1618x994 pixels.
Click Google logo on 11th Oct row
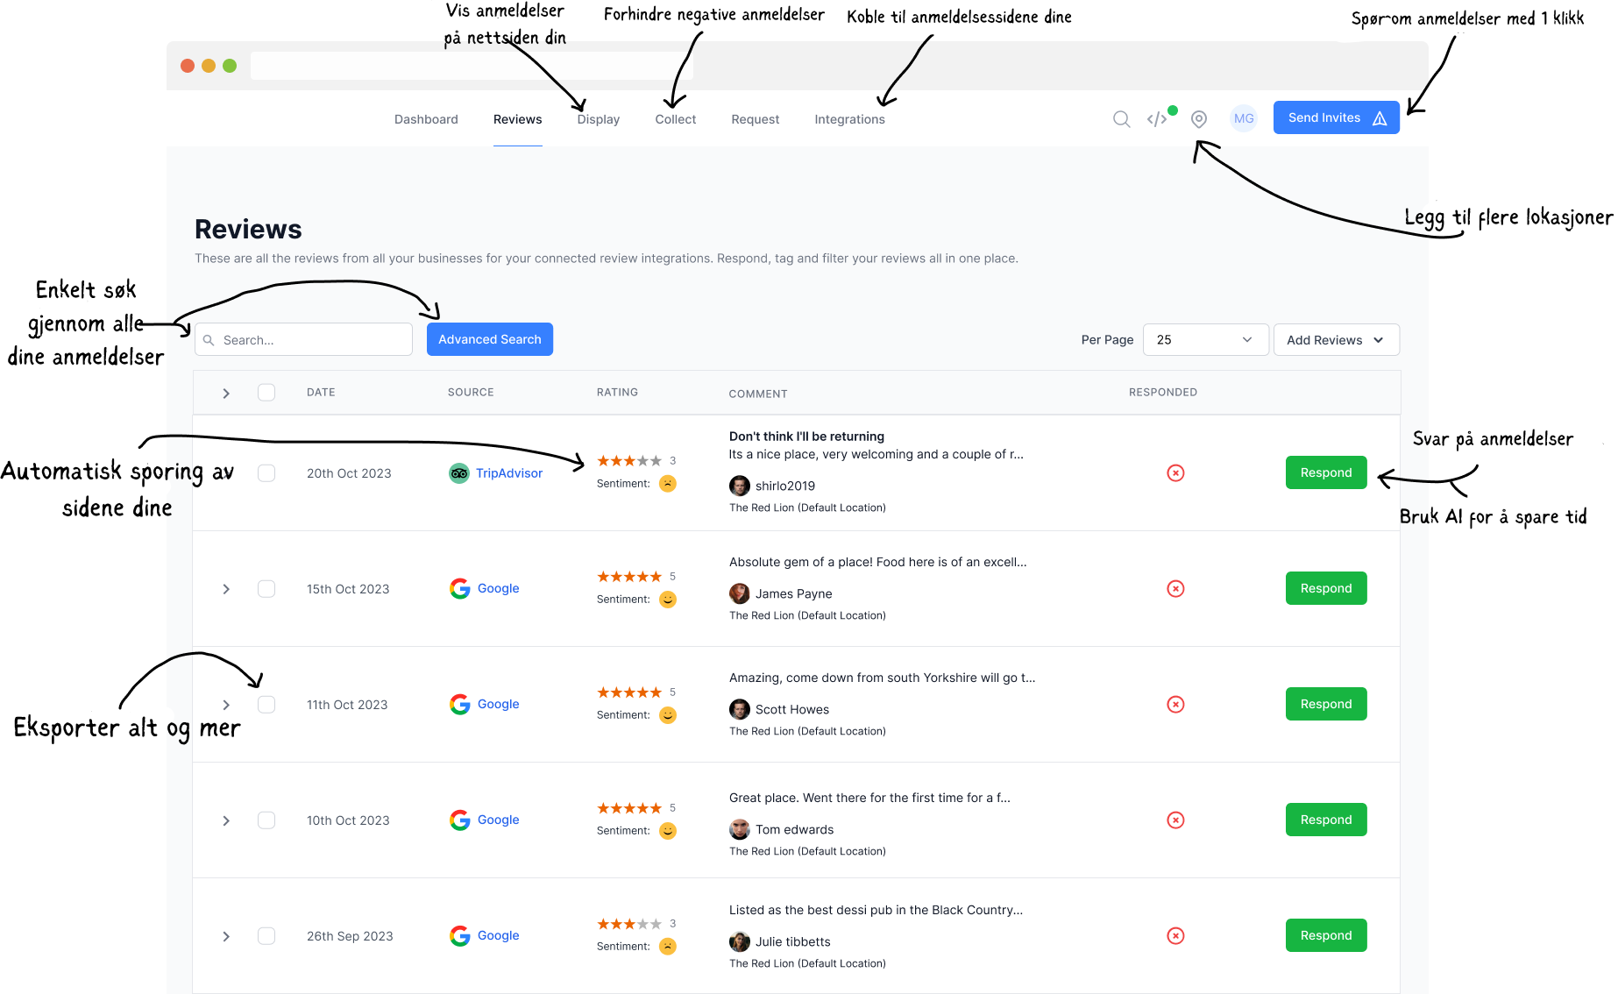tap(459, 704)
